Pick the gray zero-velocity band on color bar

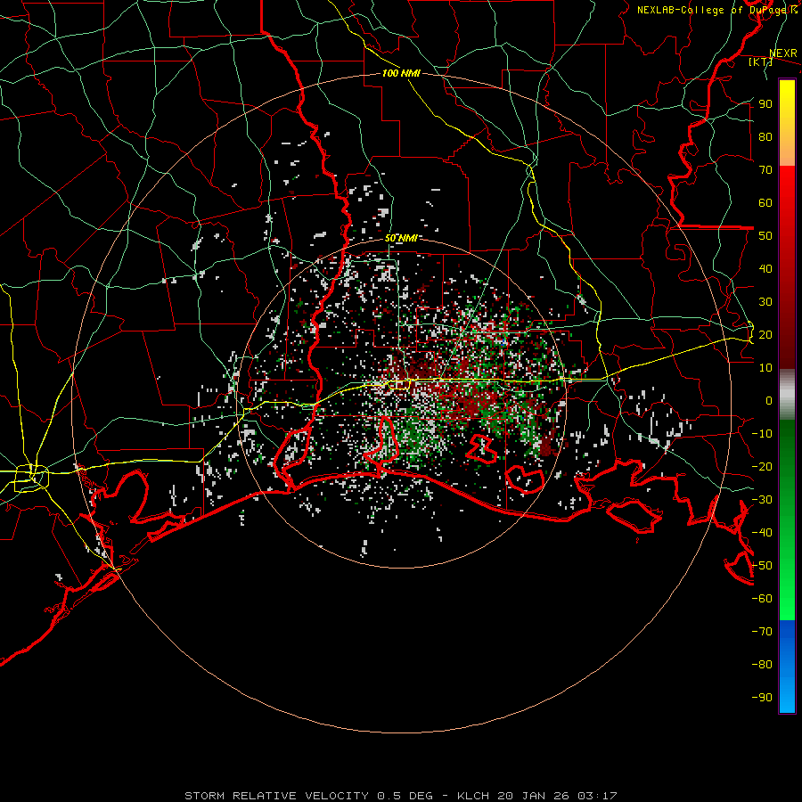[787, 394]
